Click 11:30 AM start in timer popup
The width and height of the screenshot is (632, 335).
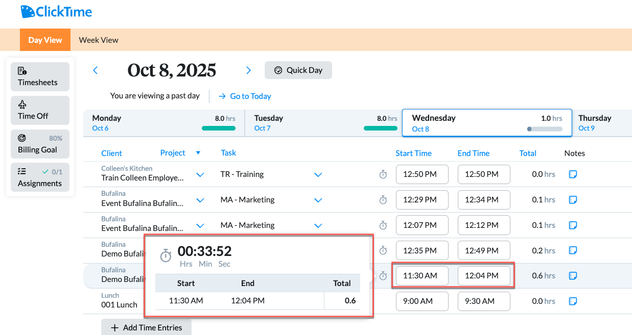point(186,301)
